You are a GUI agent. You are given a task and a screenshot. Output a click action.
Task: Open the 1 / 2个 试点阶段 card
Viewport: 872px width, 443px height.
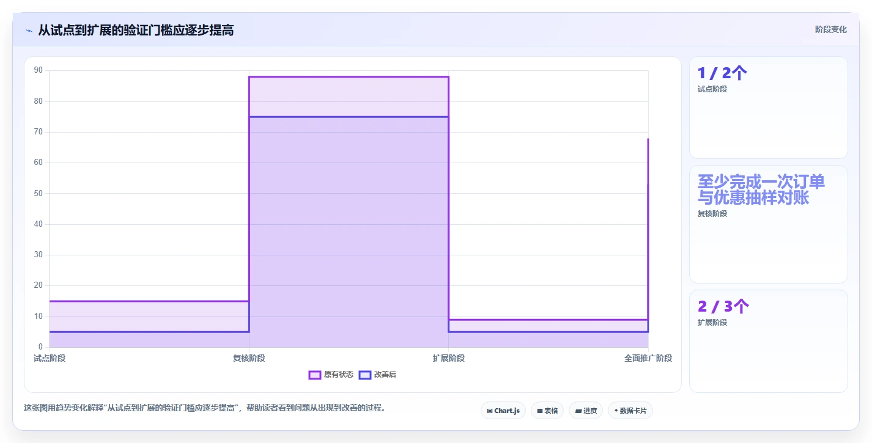769,108
